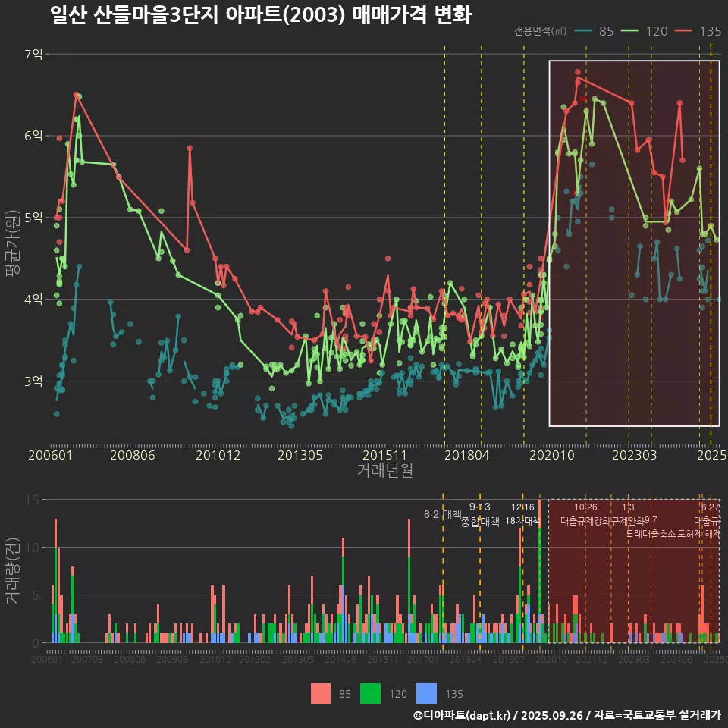
Task: Click the teal 85㎡ line legend marker
Action: pyautogui.click(x=584, y=31)
